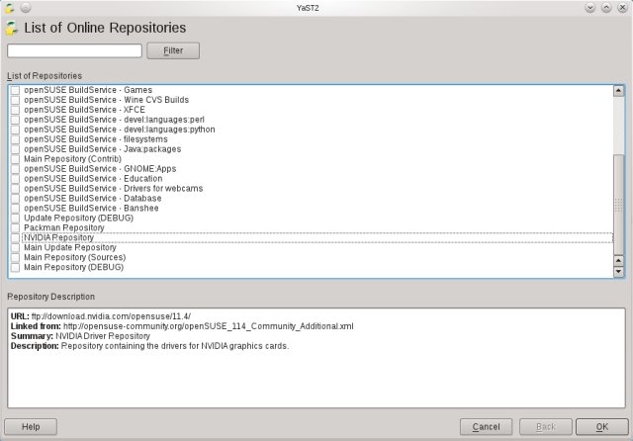Click the NVIDIA download URL text in description
This screenshot has height=441, width=633.
(111, 316)
